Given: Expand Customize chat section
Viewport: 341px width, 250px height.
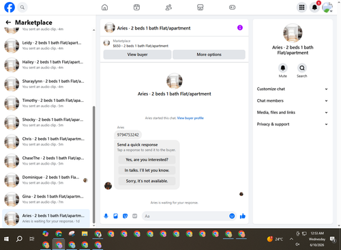Looking at the screenshot, I should tap(293, 89).
